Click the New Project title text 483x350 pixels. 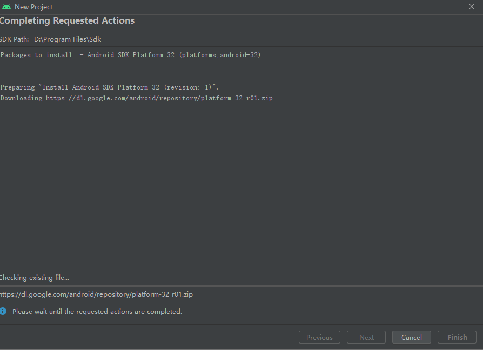(x=33, y=7)
